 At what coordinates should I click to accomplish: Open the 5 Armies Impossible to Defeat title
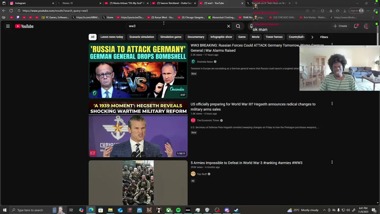tap(246, 163)
